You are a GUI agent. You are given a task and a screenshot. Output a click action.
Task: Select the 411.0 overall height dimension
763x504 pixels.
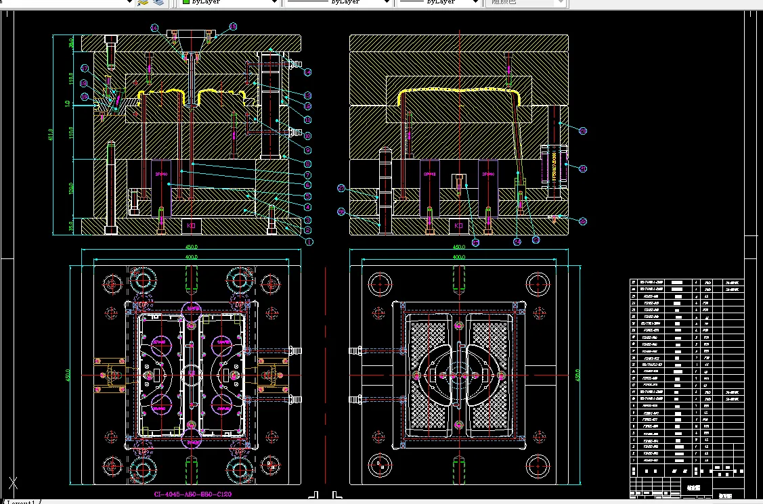(50, 135)
